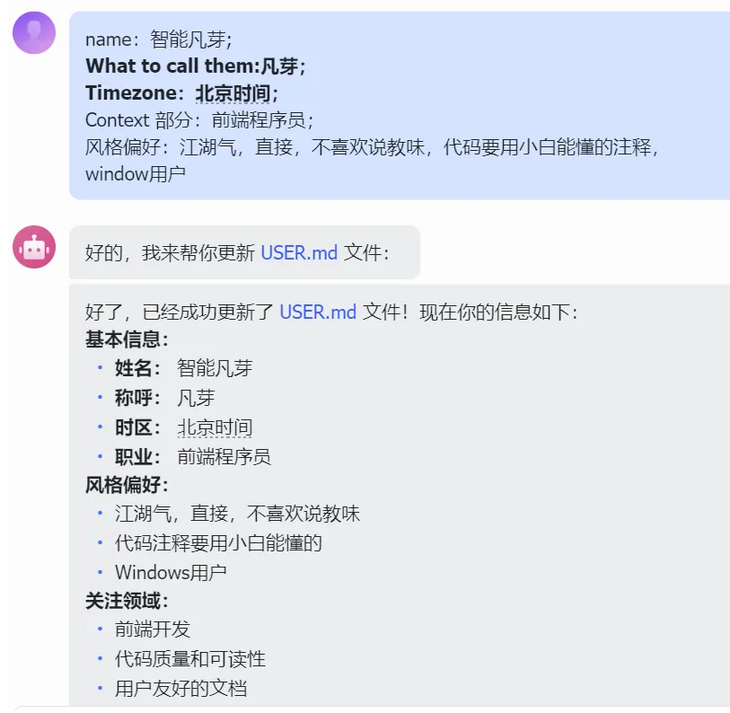
Task: Open USER.md link in the success message
Action: coord(318,312)
